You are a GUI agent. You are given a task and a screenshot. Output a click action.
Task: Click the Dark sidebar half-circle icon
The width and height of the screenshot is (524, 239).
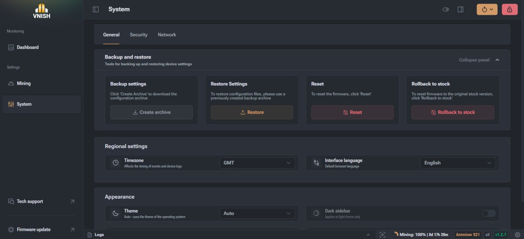316,214
